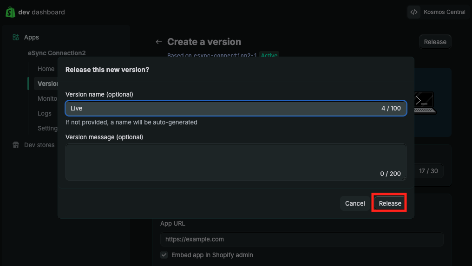Click the Dev stores storefront icon

16,145
